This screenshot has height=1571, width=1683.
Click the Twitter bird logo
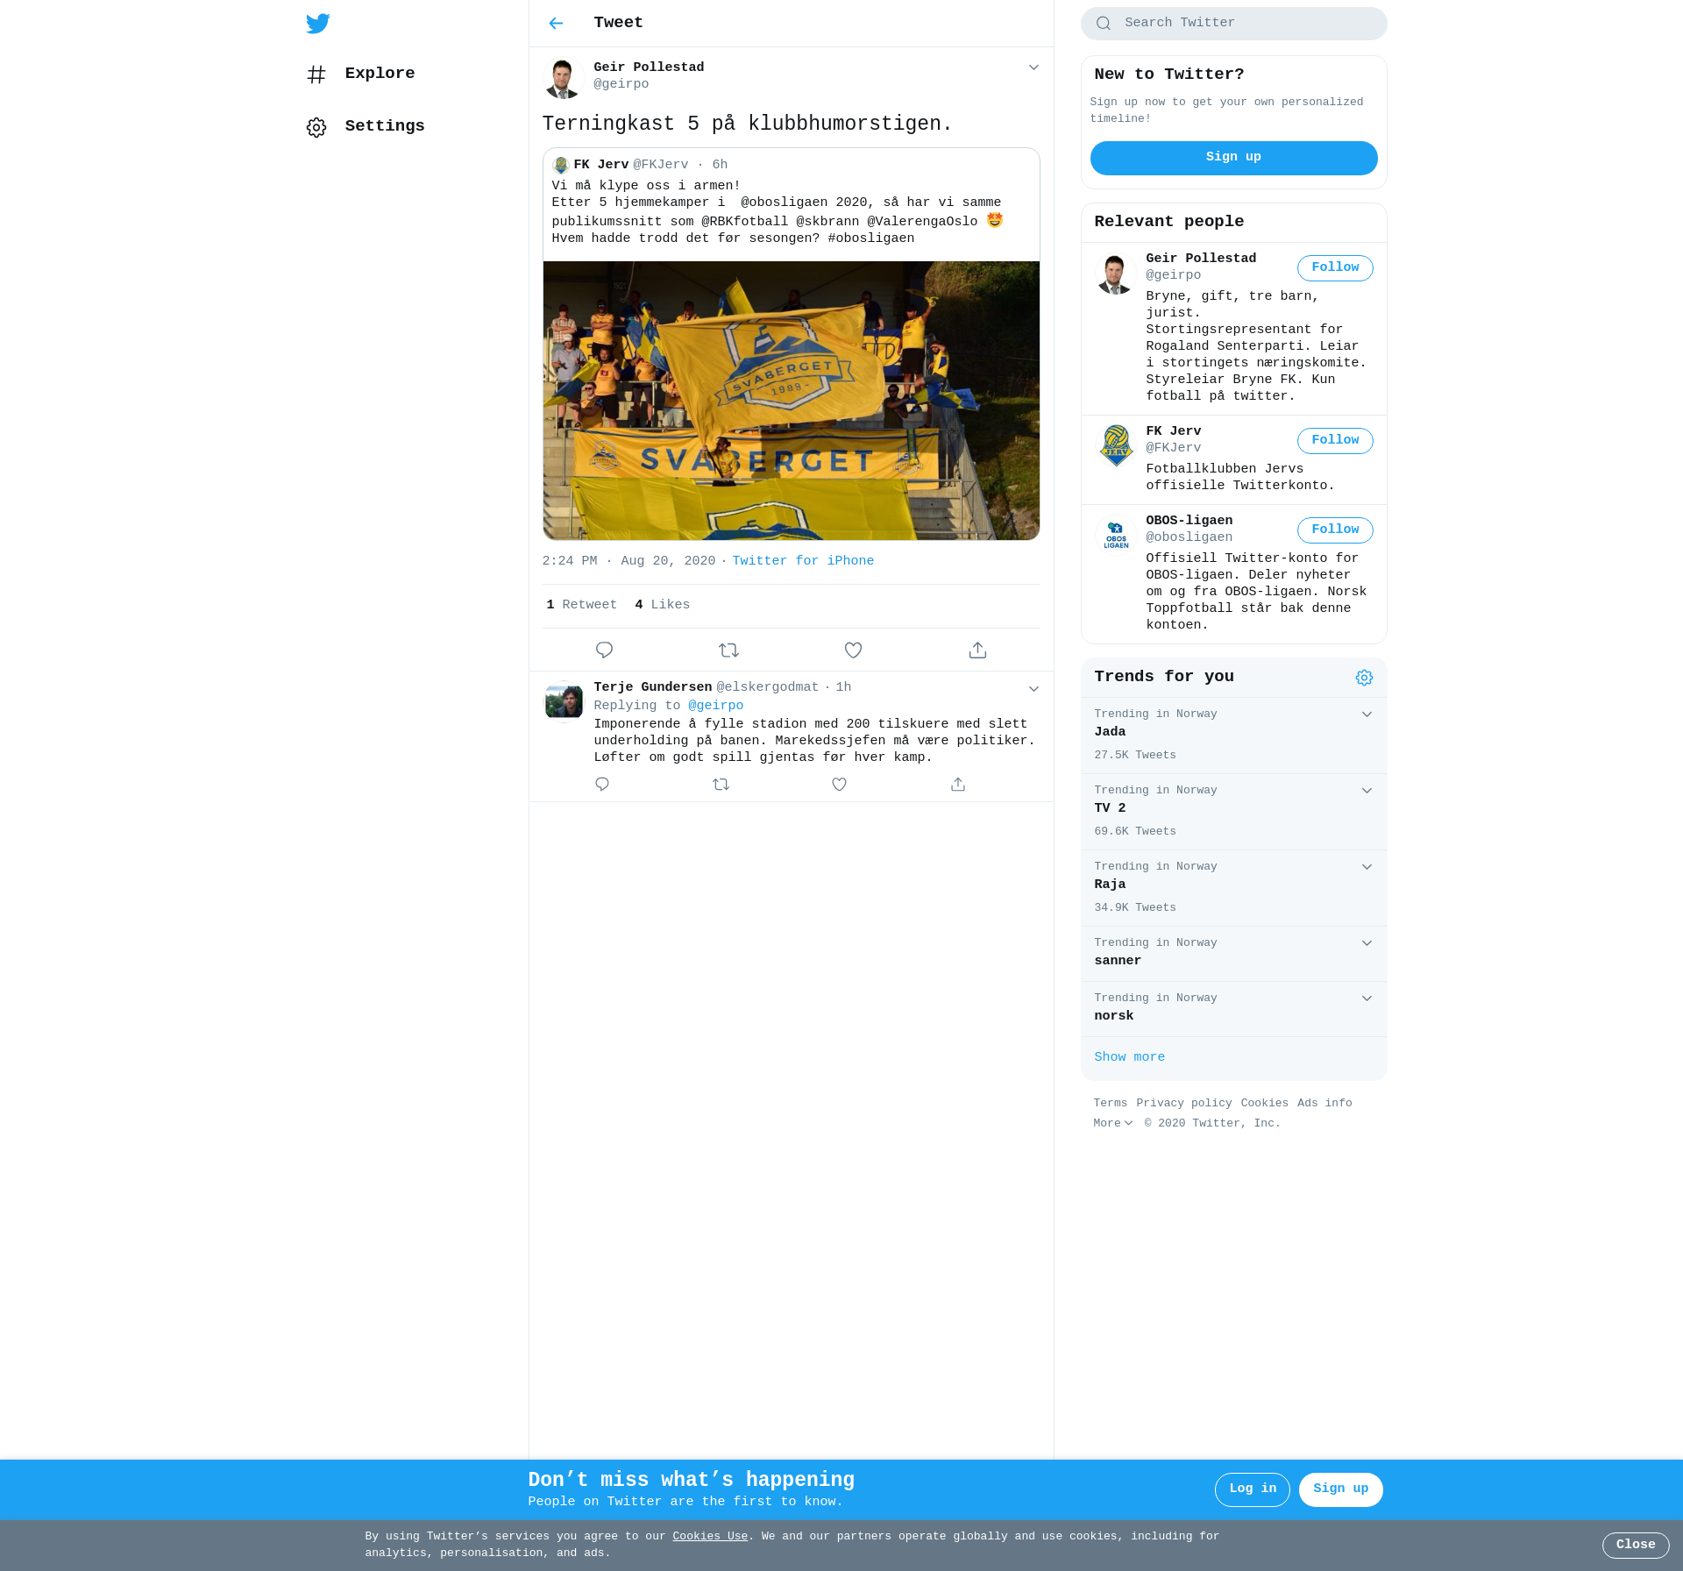tap(317, 24)
